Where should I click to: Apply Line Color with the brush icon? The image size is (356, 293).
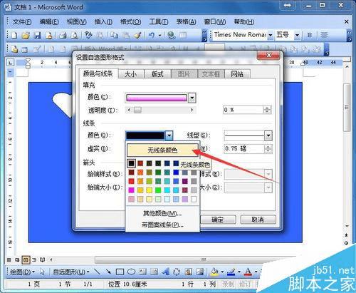[231, 272]
